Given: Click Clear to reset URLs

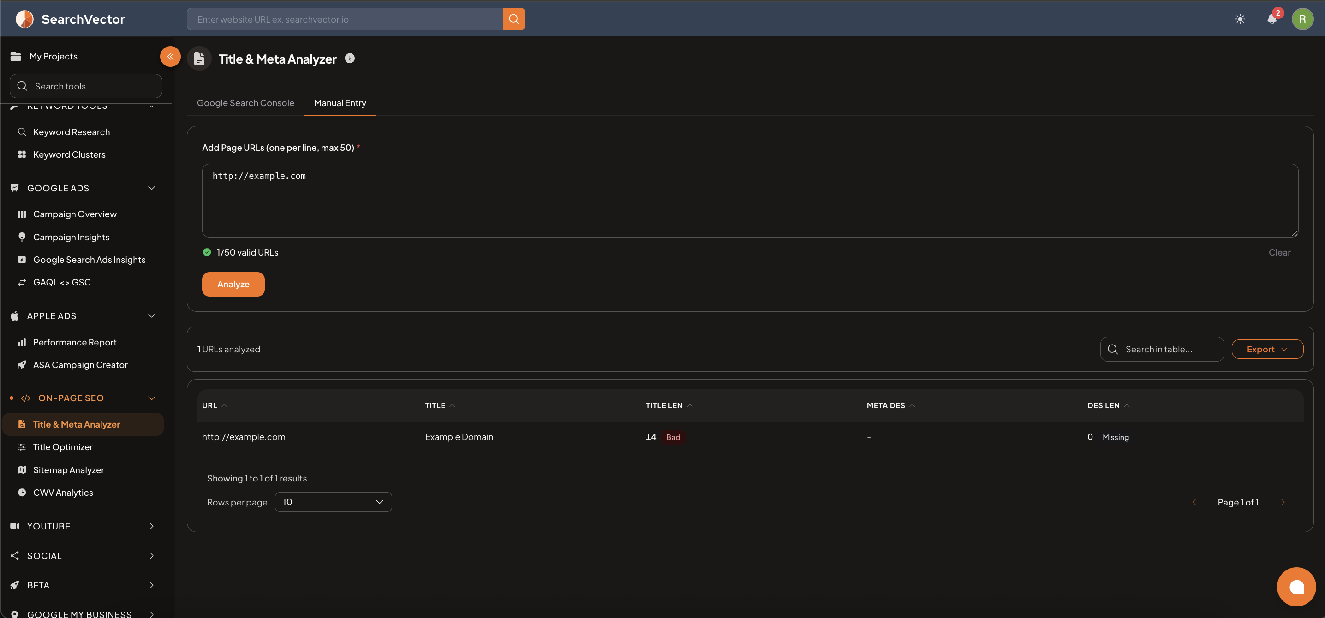Looking at the screenshot, I should click(x=1279, y=252).
